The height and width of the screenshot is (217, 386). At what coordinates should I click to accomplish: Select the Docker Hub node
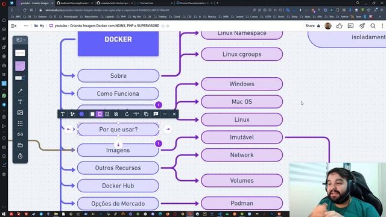pyautogui.click(x=118, y=186)
